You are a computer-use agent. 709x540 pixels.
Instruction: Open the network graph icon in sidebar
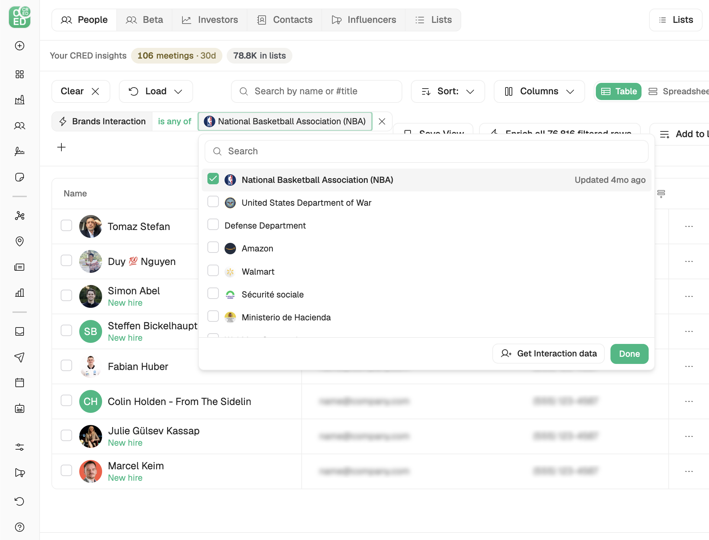pyautogui.click(x=20, y=216)
